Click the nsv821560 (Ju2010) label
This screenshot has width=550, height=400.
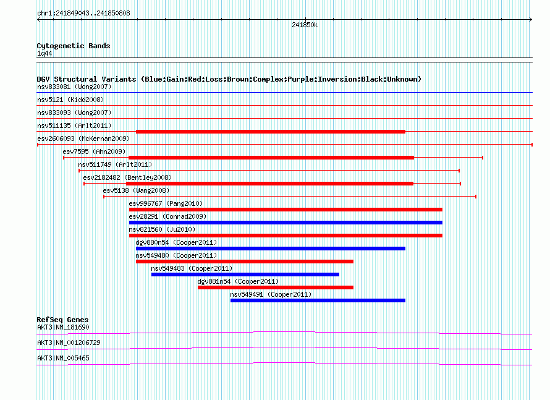[x=162, y=229]
